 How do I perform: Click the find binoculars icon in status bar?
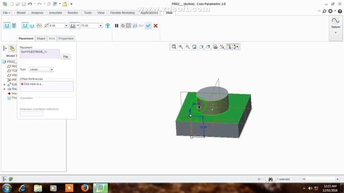point(270,179)
